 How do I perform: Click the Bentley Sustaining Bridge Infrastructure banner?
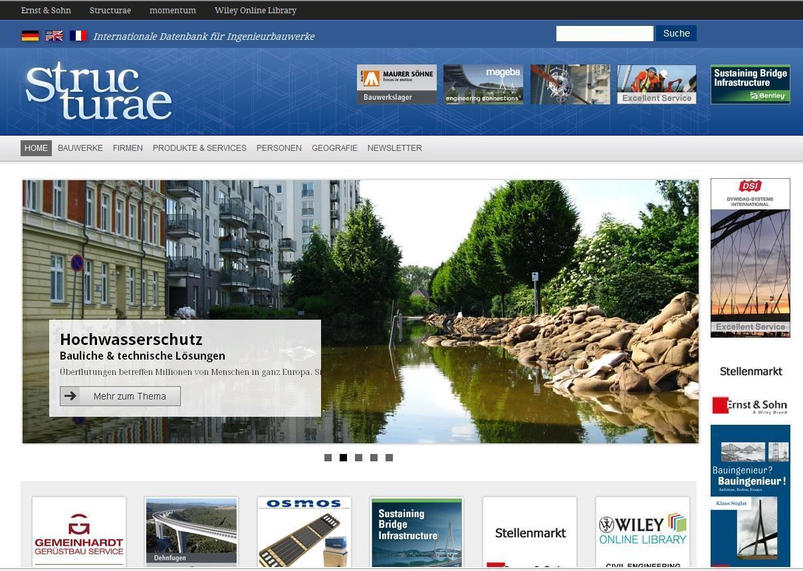coord(750,84)
